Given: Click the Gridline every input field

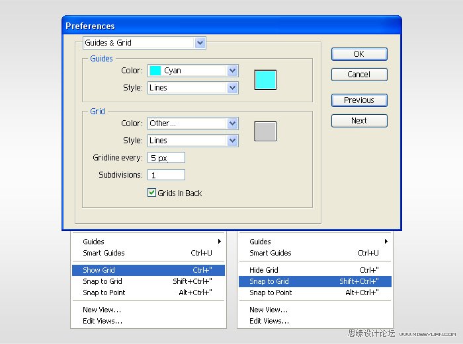Looking at the screenshot, I should (x=166, y=158).
